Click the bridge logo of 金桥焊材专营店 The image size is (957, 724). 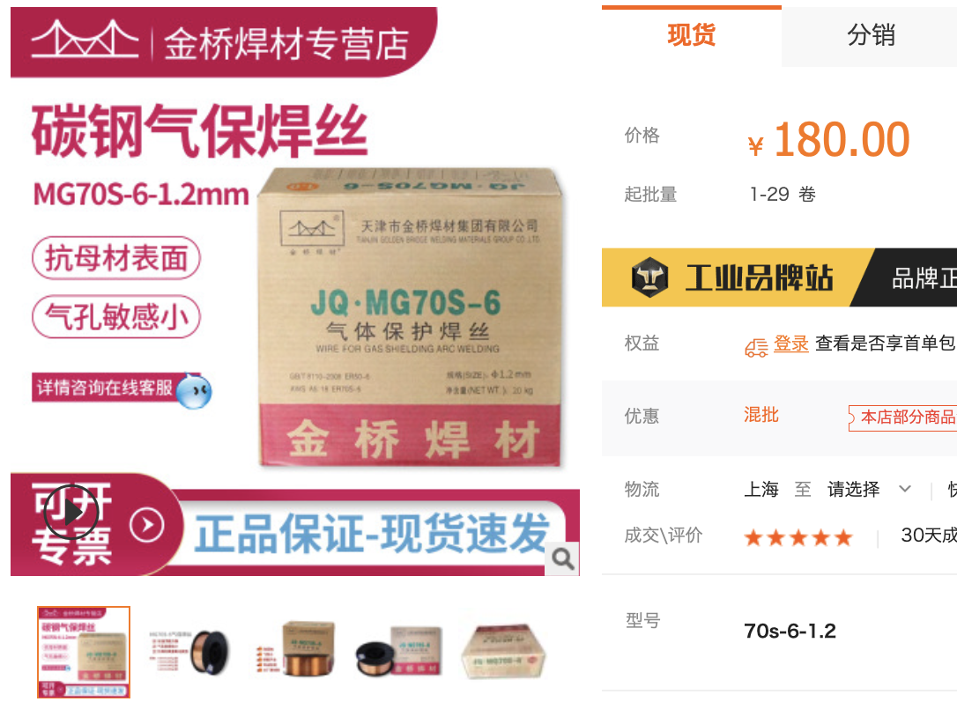click(85, 39)
